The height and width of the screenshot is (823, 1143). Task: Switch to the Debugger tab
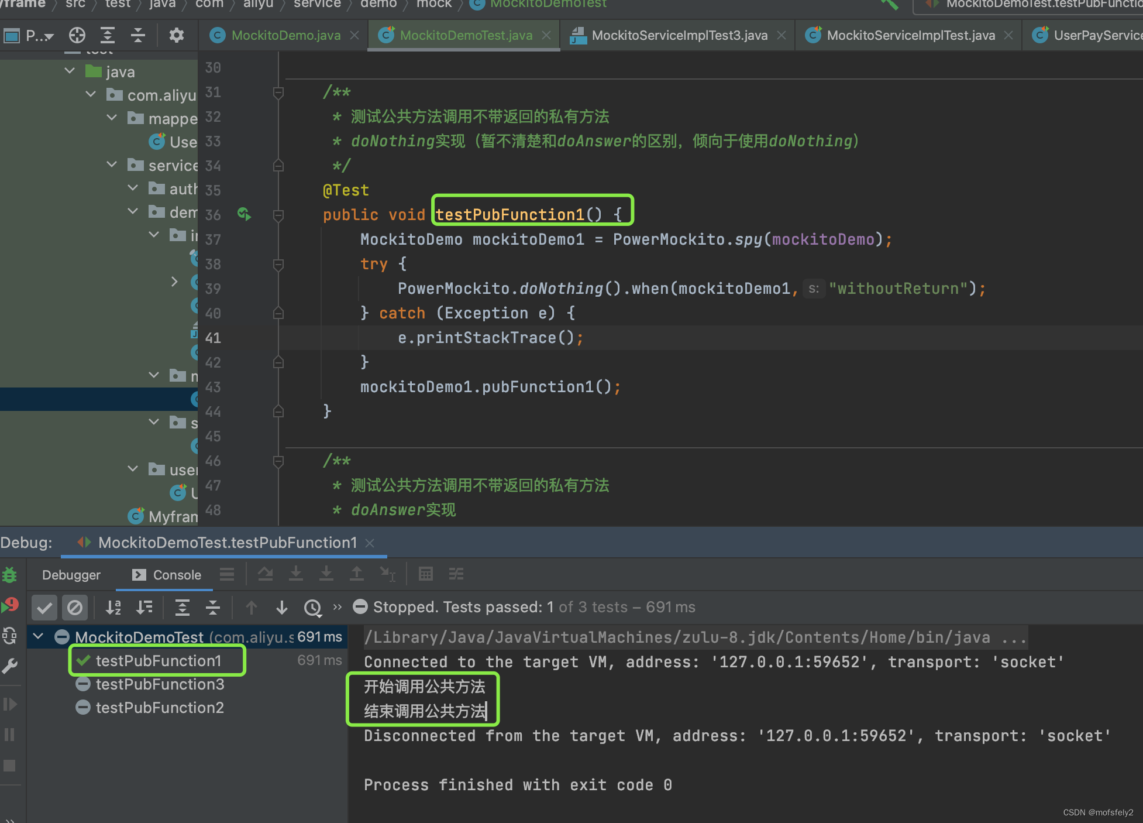[71, 575]
